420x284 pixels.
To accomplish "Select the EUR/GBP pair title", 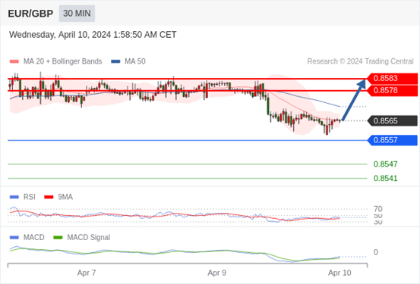I will pos(30,14).
